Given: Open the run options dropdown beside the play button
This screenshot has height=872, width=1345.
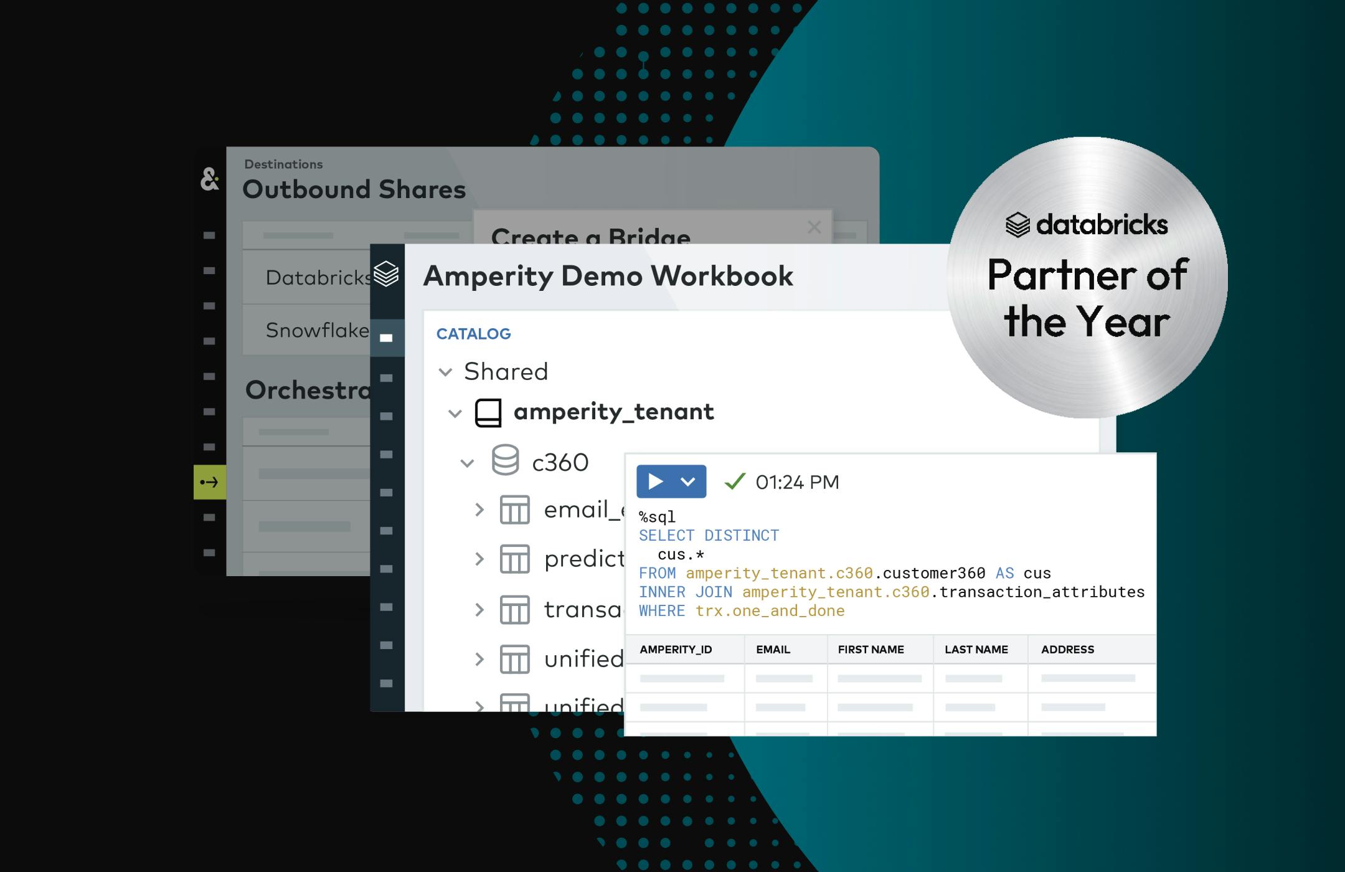Looking at the screenshot, I should click(688, 481).
